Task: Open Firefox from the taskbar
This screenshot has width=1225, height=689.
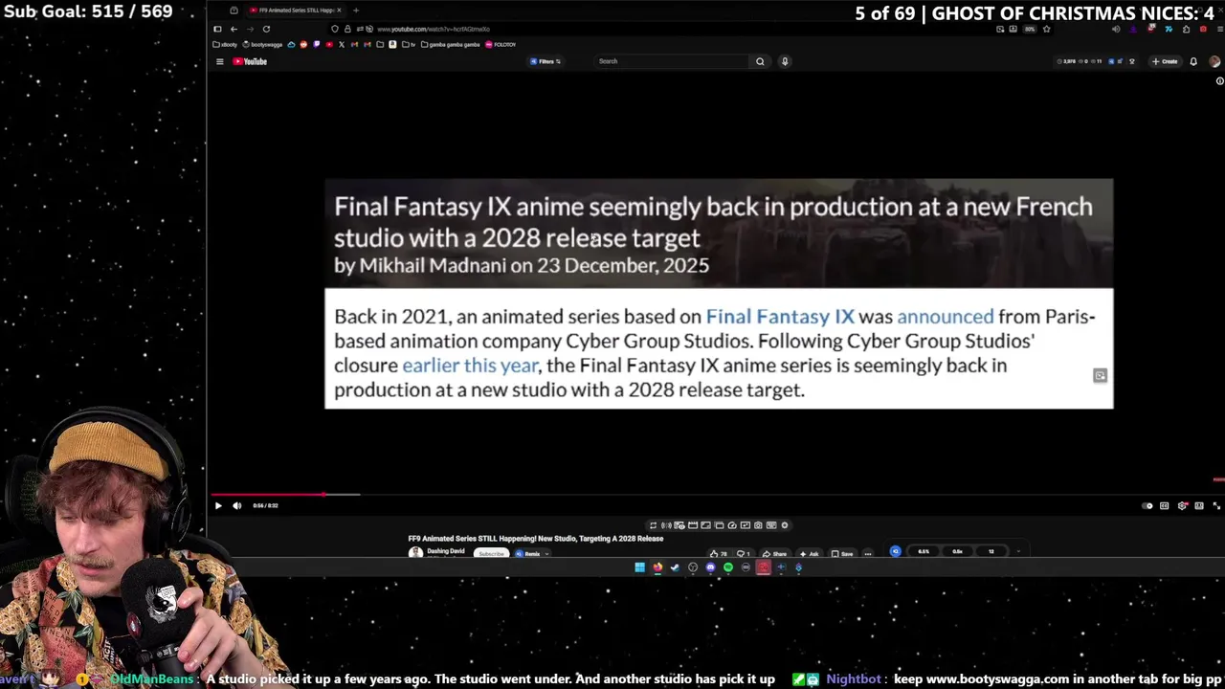Action: pyautogui.click(x=657, y=567)
